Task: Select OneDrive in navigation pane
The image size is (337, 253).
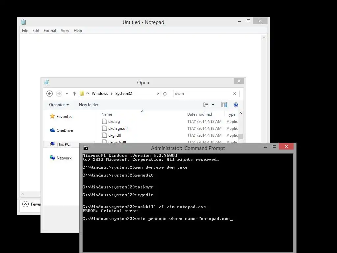Action: pyautogui.click(x=65, y=130)
